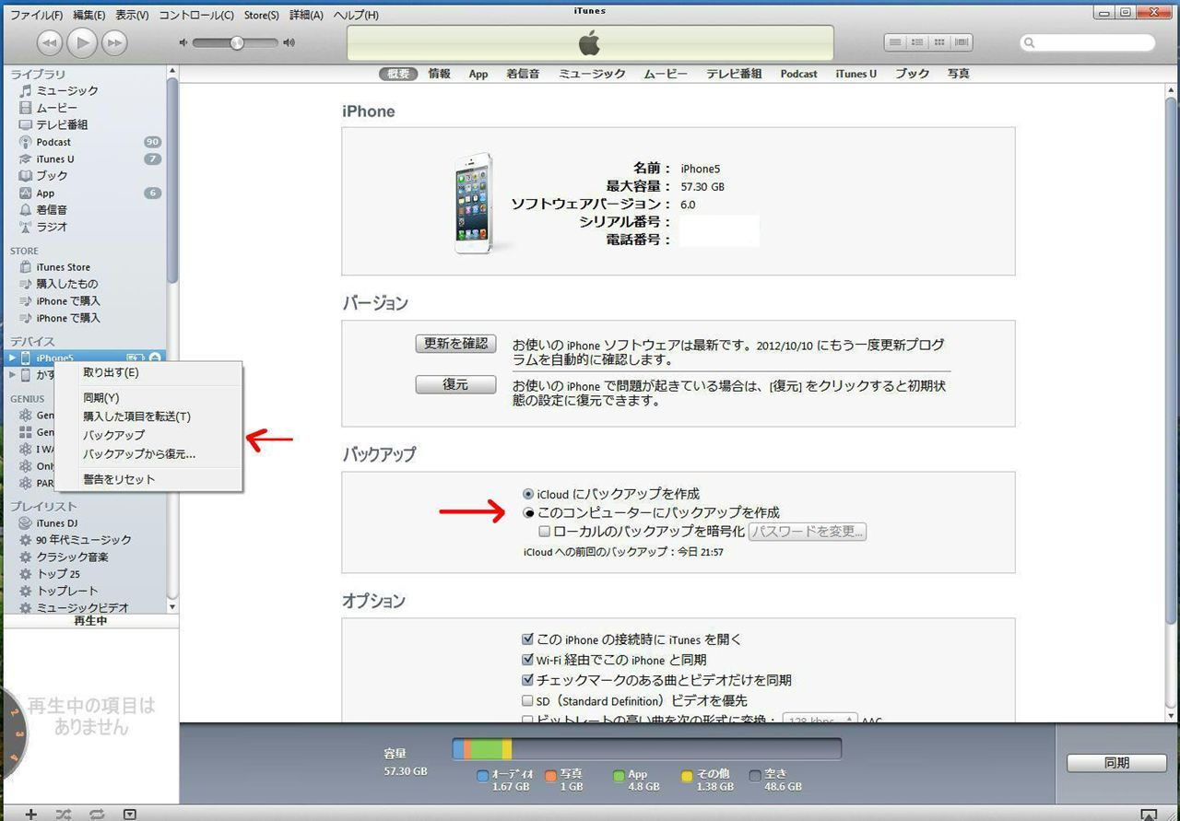Click the previous track button
The image size is (1180, 821).
[x=50, y=42]
